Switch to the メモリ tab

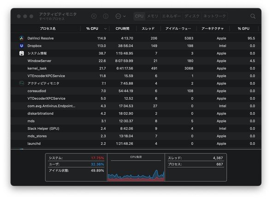click(x=153, y=16)
